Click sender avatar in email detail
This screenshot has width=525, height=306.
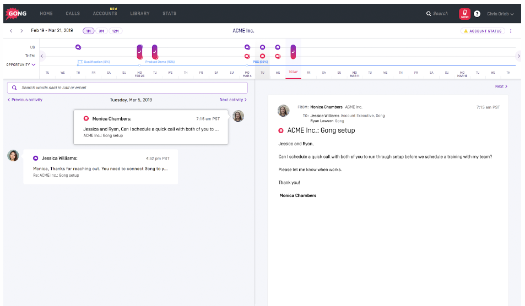(x=283, y=111)
